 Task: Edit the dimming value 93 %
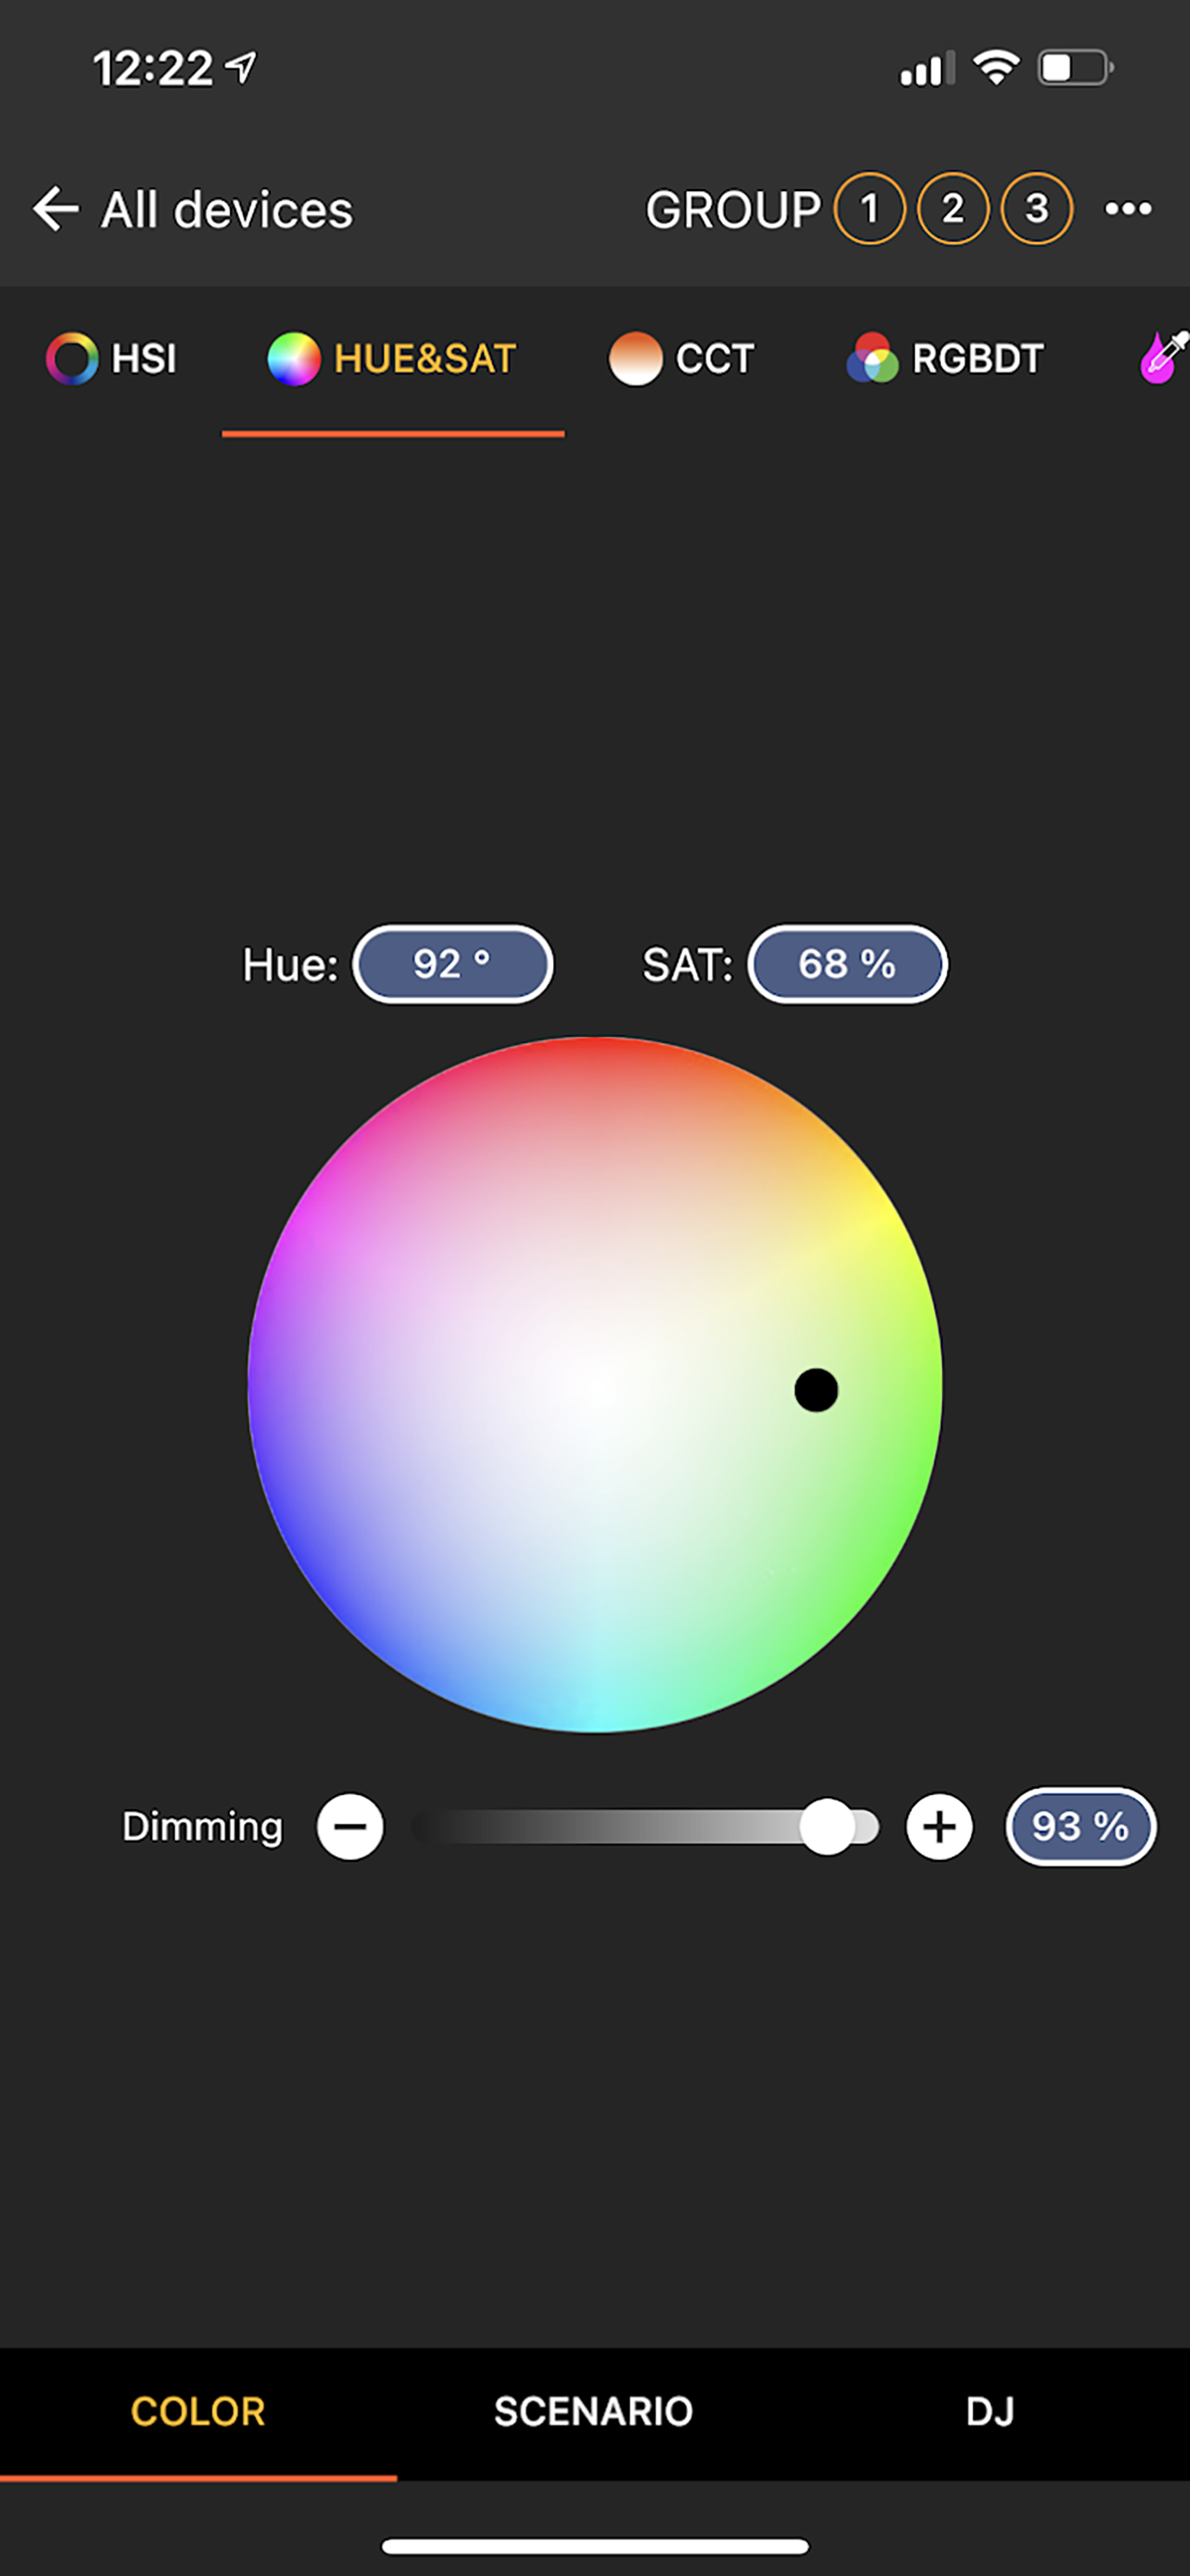[1080, 1826]
